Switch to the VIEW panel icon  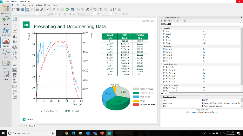click(x=5, y=20)
